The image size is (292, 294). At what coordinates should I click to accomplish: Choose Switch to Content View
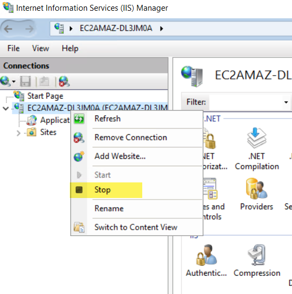[x=137, y=227]
